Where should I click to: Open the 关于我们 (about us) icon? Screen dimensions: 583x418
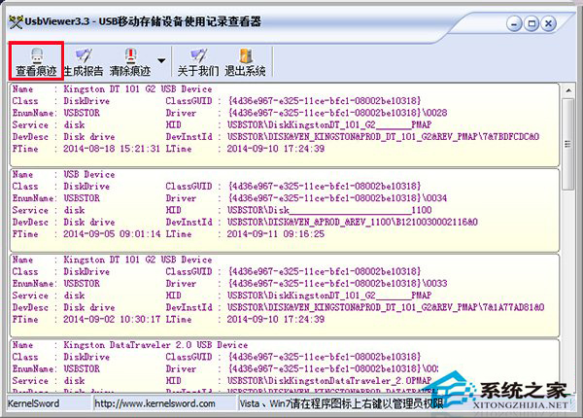[198, 62]
